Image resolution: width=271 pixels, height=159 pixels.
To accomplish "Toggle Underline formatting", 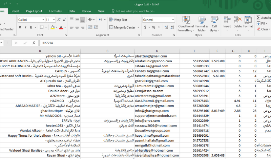I will [31, 27].
